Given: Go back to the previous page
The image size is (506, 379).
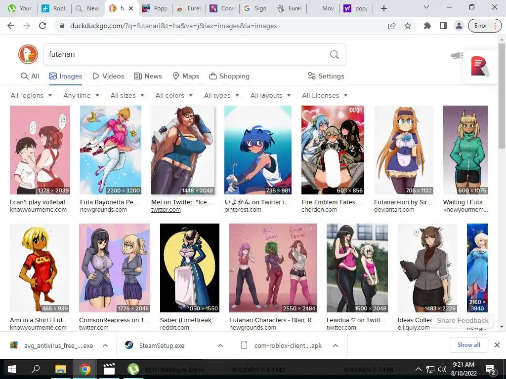Looking at the screenshot, I should tap(11, 26).
